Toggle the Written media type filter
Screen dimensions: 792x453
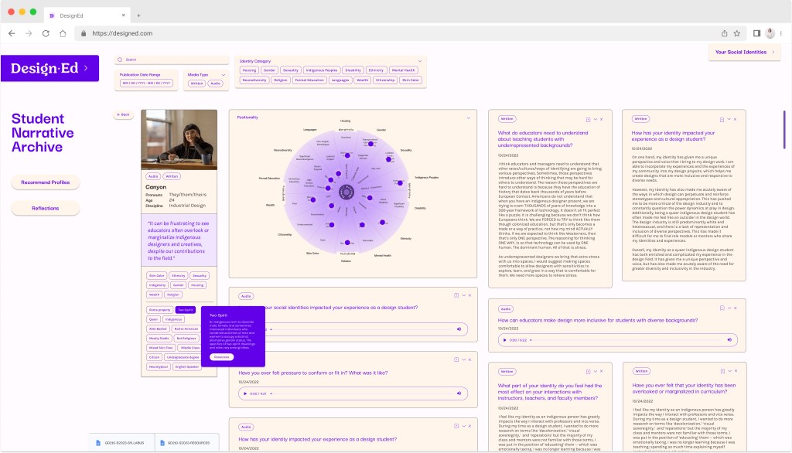(196, 83)
